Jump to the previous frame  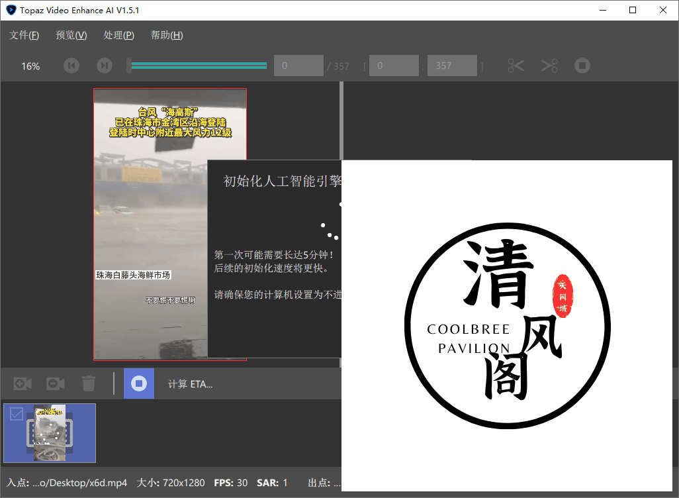coord(71,66)
